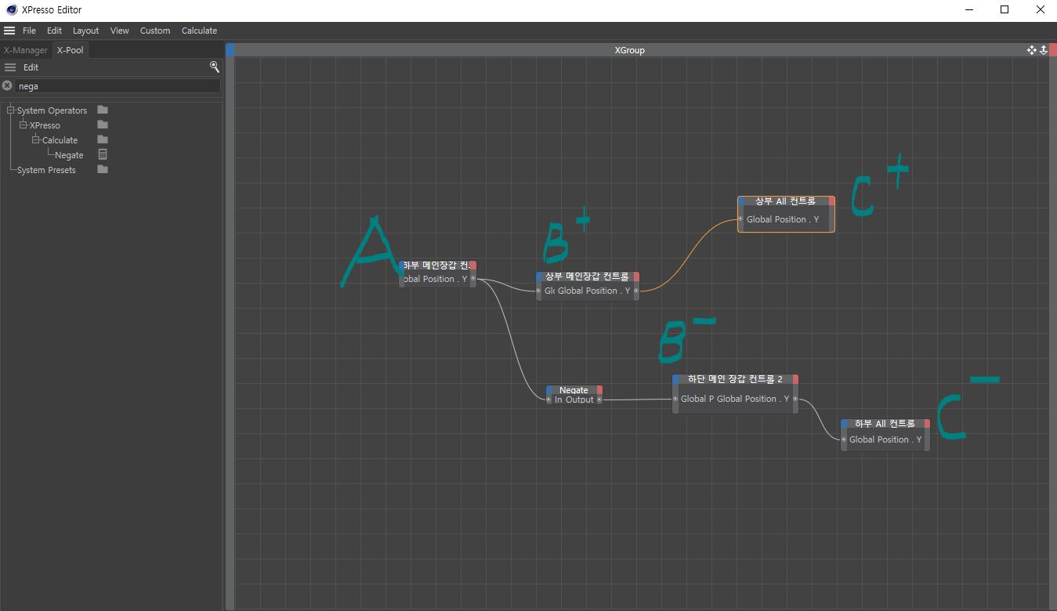Click output port of 하부 메인장갑 node
This screenshot has width=1057, height=611.
[x=472, y=279]
